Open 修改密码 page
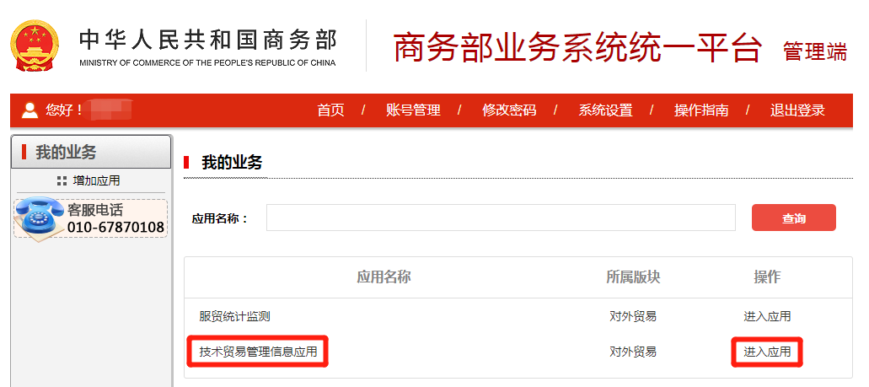The height and width of the screenshot is (387, 869). 509,110
